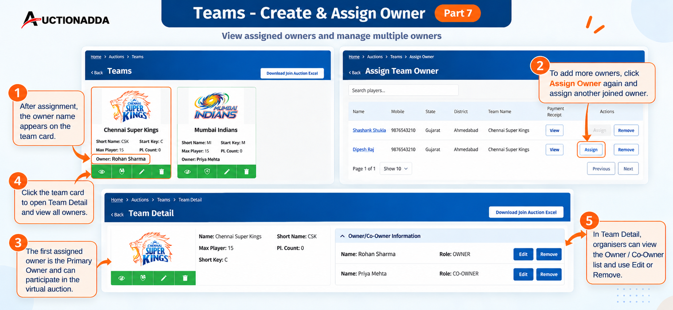Image resolution: width=673 pixels, height=310 pixels.
Task: Go back from the Teams page header
Action: (97, 73)
